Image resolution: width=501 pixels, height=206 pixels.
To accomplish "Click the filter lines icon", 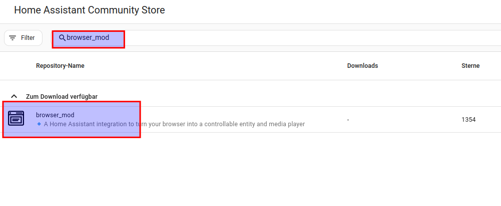I will pos(13,38).
